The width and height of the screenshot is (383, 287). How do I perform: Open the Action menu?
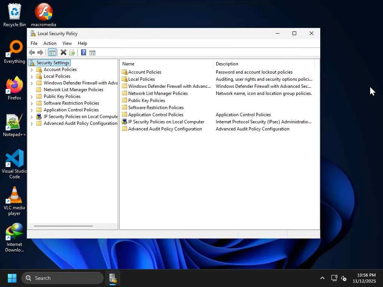tap(50, 43)
